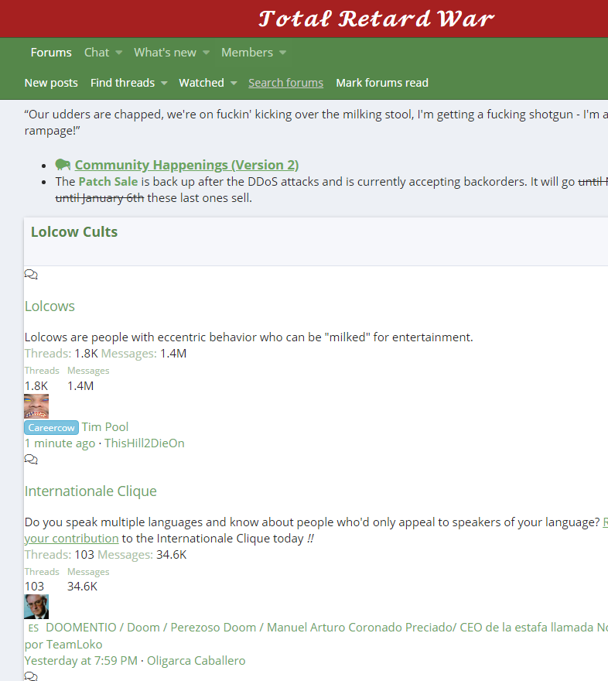Image resolution: width=608 pixels, height=681 pixels.
Task: Open Find threads sub-nav link
Action: click(122, 83)
